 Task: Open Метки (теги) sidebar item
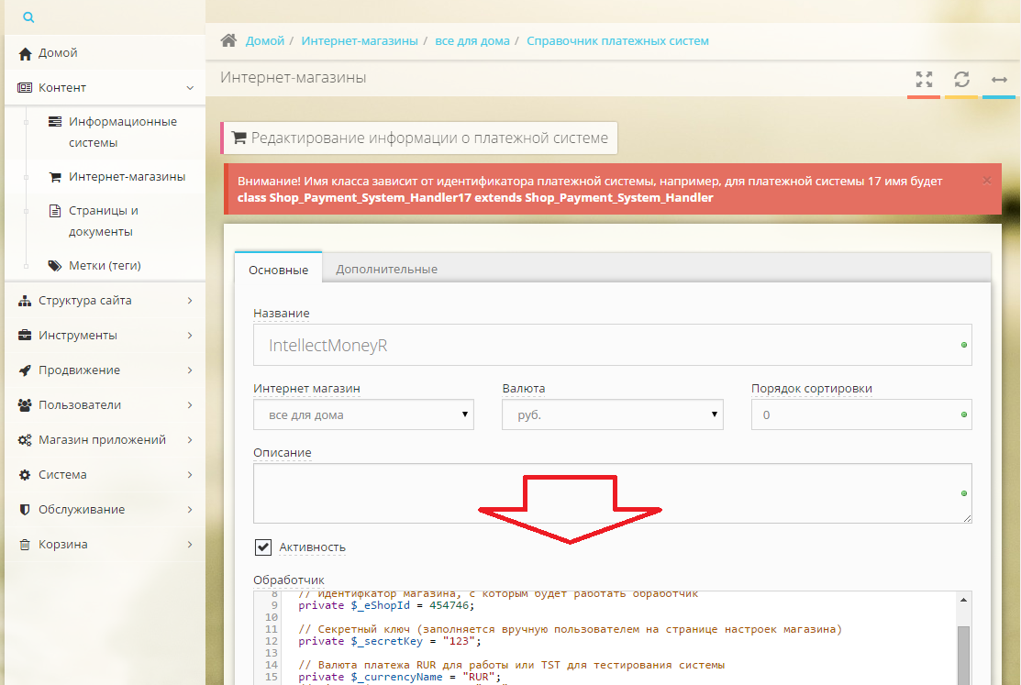coord(105,265)
